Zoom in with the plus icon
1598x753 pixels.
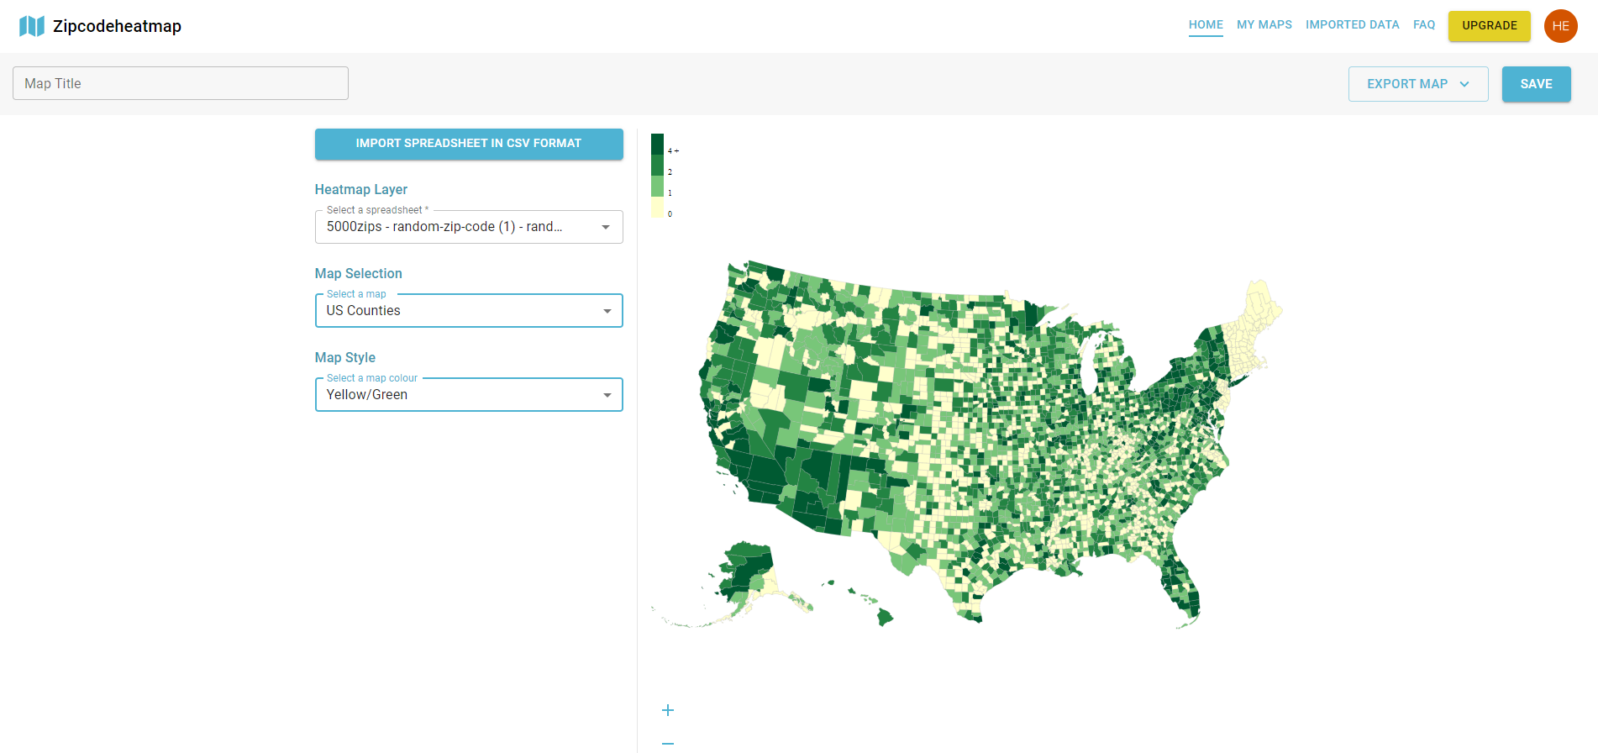pyautogui.click(x=668, y=710)
